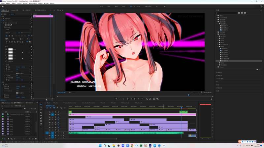This screenshot has width=264, height=148.
Task: Select the Slip tool
Action: (x=41, y=116)
